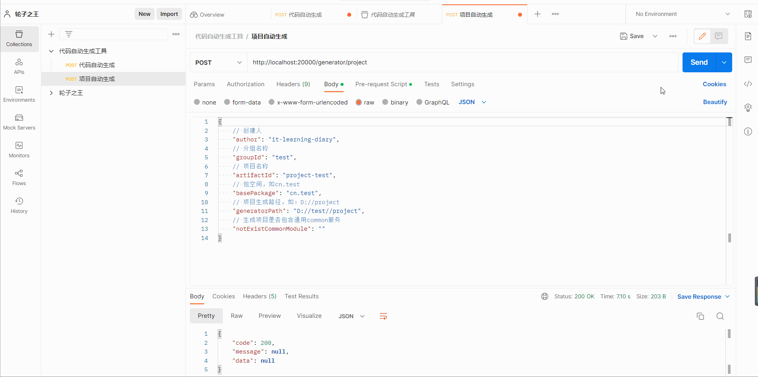The image size is (758, 377).
Task: Switch to the Headers (9) request tab
Action: click(293, 84)
